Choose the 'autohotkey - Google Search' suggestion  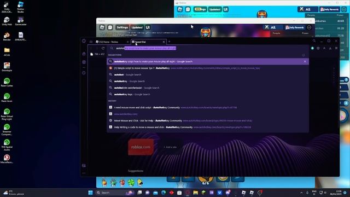(208, 81)
